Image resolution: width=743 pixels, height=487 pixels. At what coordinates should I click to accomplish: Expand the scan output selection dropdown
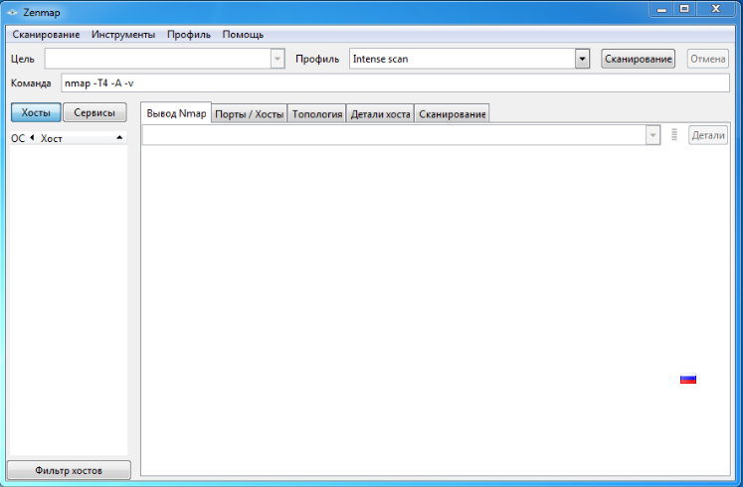652,135
